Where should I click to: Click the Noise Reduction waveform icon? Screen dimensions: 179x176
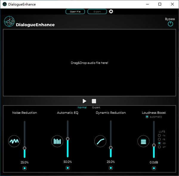coord(14,141)
